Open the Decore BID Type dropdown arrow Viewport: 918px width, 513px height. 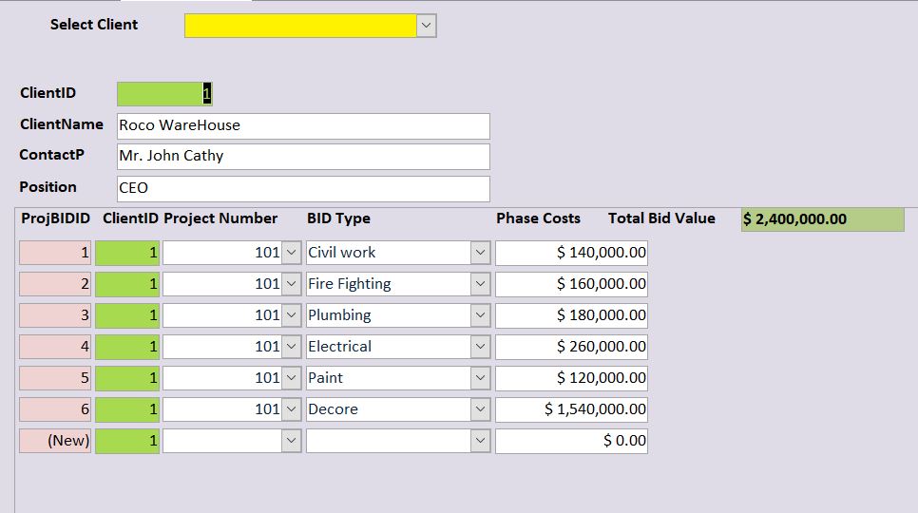pos(481,409)
